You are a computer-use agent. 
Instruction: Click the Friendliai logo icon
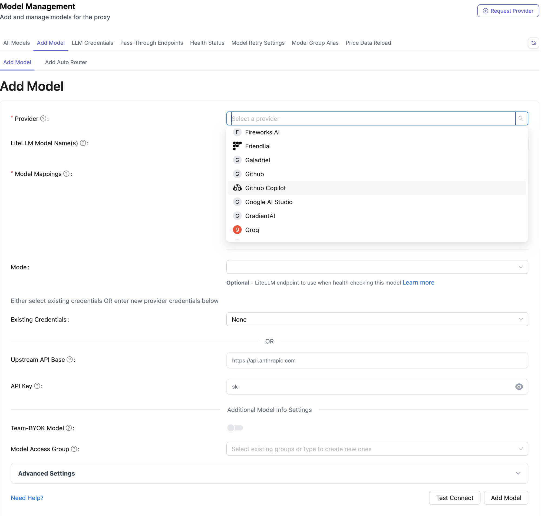coord(237,146)
